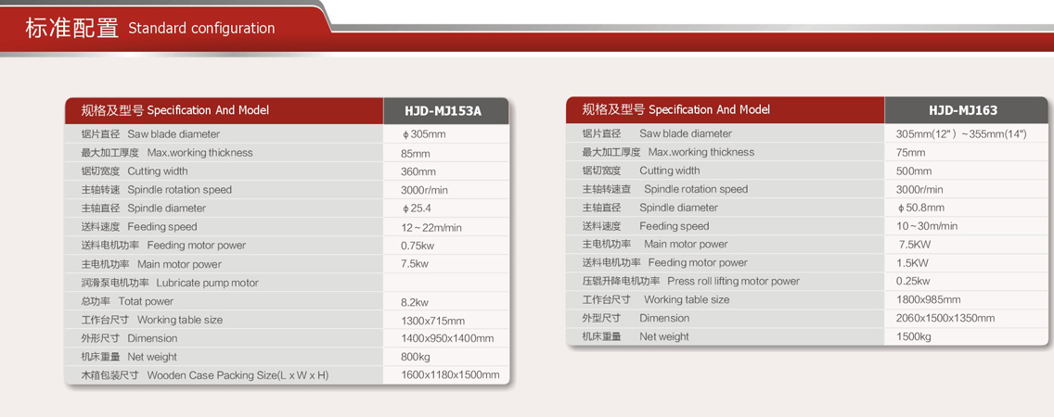Image resolution: width=1054 pixels, height=417 pixels.
Task: Select the '1800x985mm' working table size
Action: 929,299
